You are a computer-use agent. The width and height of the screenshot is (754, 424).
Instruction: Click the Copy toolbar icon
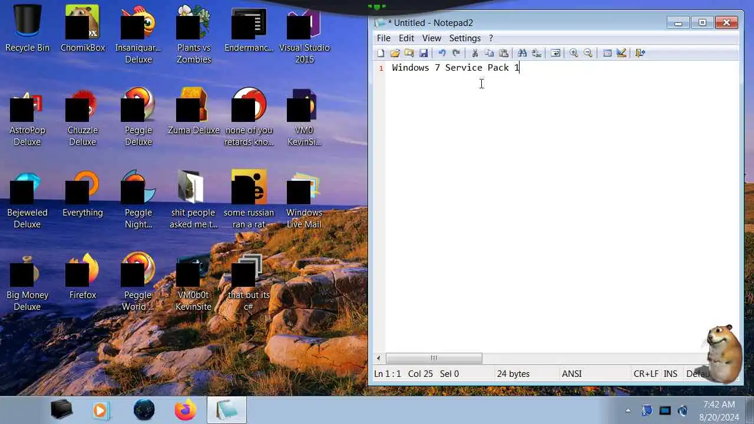(489, 53)
